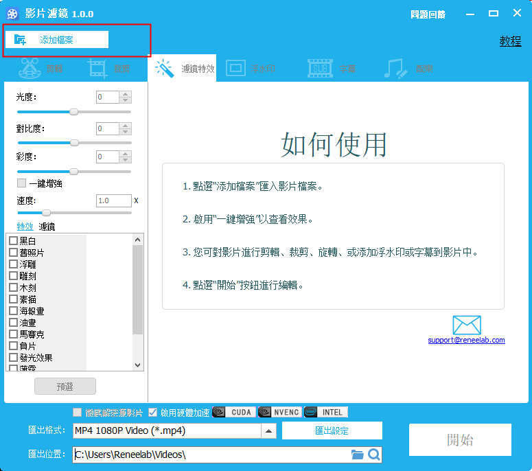Check the 海報畫 effect checkbox
This screenshot has height=471, width=532.
tap(14, 311)
